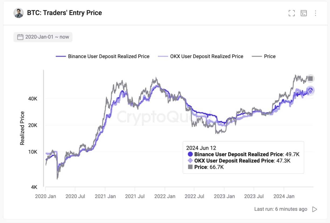Select the OKX diamond marker at chart end
This screenshot has width=330, height=223.
[x=311, y=92]
